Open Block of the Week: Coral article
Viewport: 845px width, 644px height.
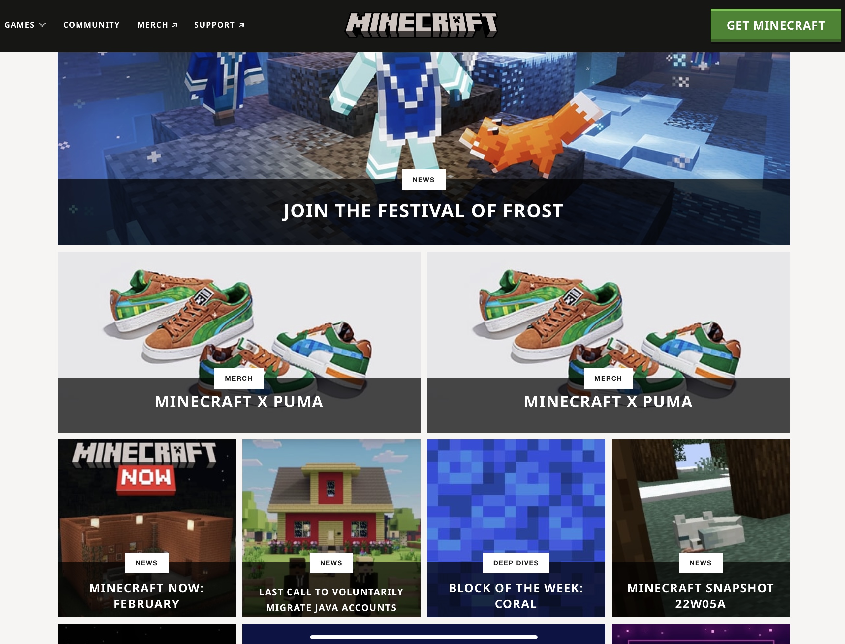point(516,596)
